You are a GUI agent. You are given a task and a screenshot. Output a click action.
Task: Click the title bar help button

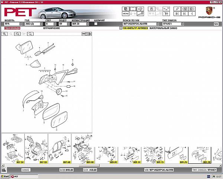coord(211,2)
